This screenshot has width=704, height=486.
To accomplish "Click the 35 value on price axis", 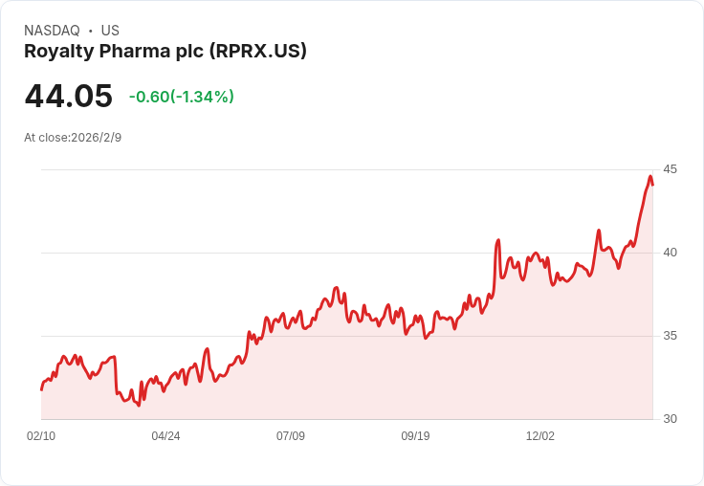I will pyautogui.click(x=670, y=336).
